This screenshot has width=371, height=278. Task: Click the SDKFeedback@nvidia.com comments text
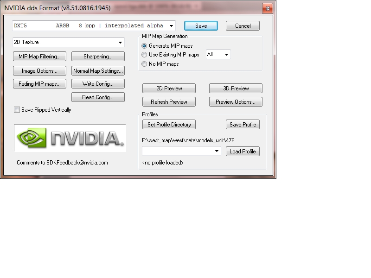click(62, 163)
